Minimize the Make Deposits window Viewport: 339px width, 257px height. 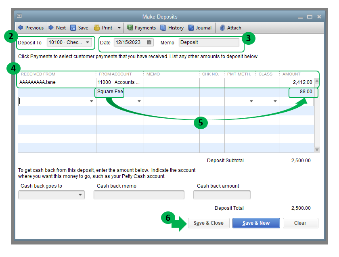coord(300,17)
